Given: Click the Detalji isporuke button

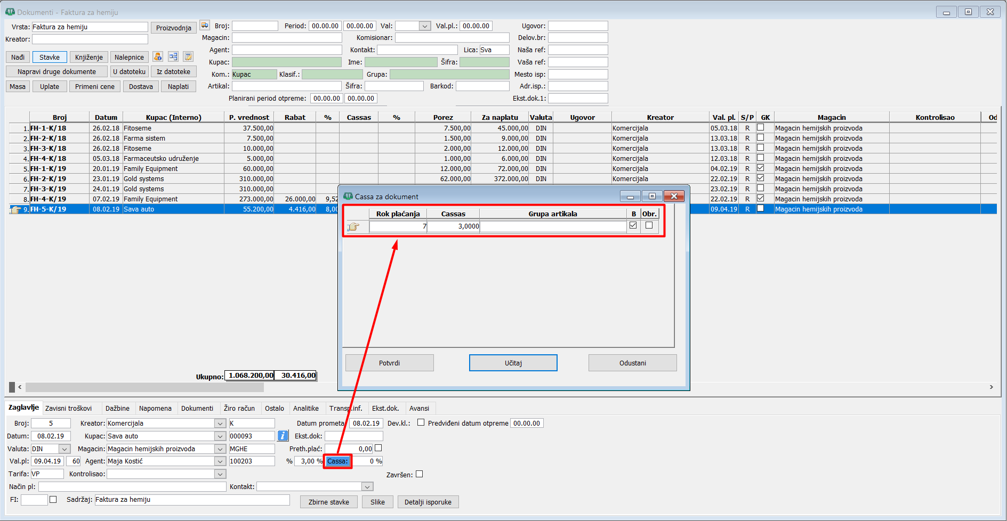Looking at the screenshot, I should [x=428, y=502].
